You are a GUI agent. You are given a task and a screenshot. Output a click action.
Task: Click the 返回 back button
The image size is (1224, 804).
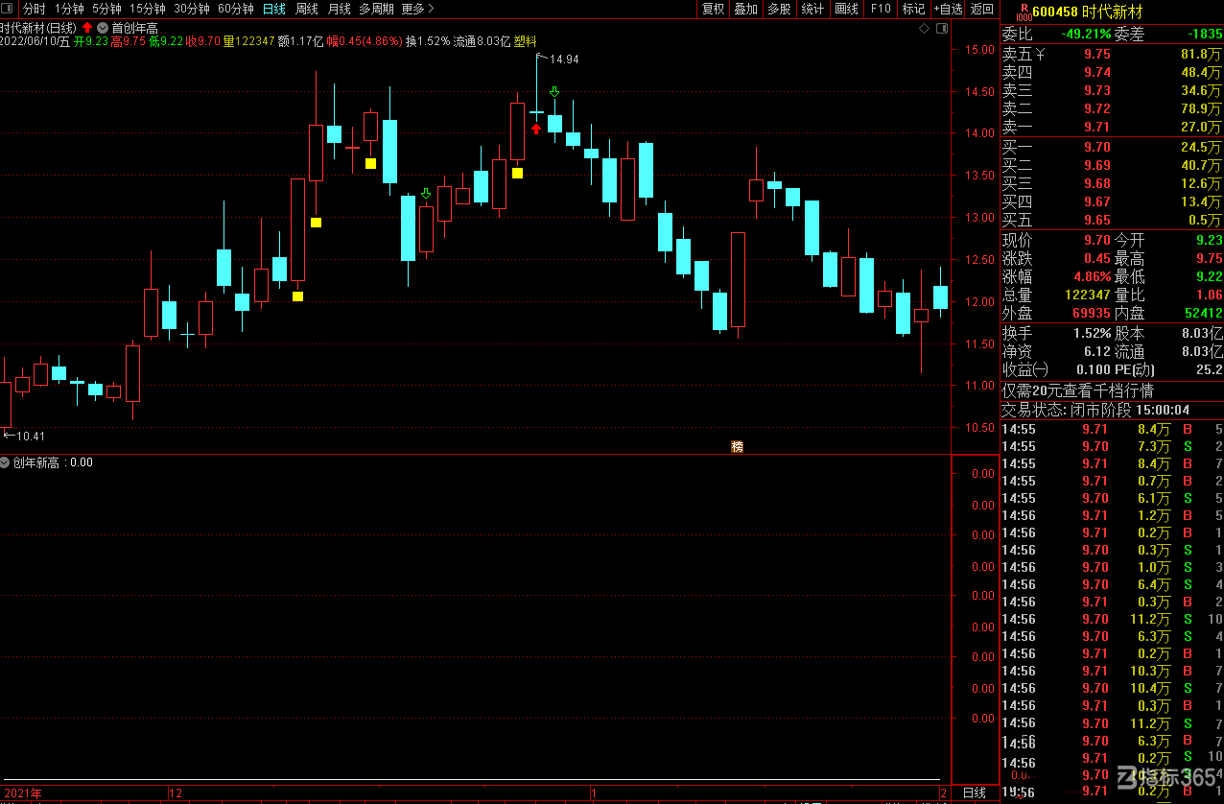[982, 10]
